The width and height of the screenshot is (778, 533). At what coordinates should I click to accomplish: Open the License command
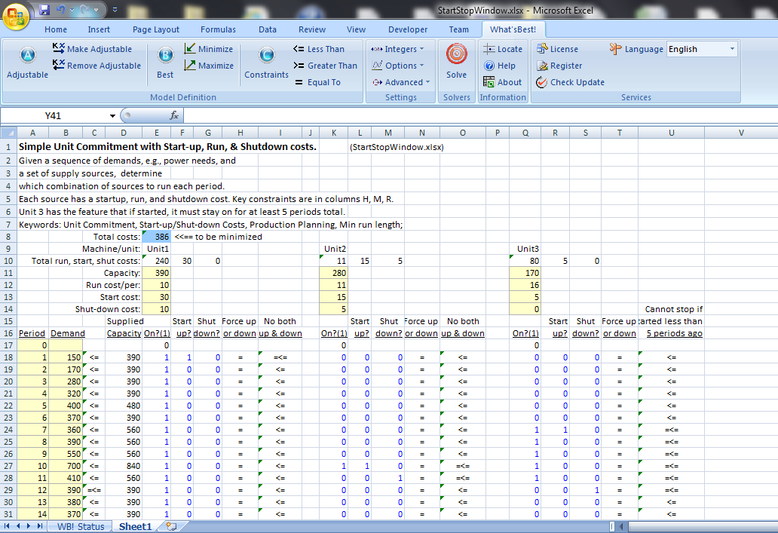pos(557,49)
